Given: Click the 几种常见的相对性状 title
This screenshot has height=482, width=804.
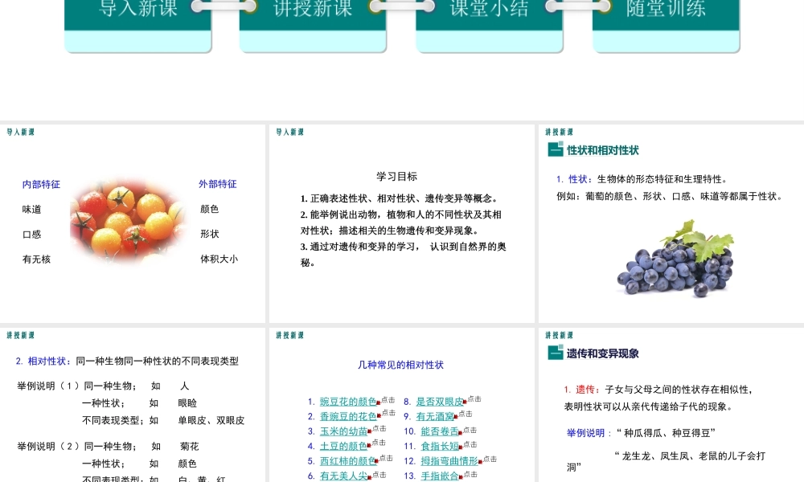Looking at the screenshot, I should tap(400, 365).
